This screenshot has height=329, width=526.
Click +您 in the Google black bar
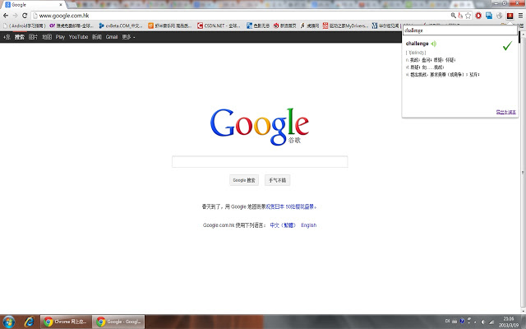tap(7, 37)
